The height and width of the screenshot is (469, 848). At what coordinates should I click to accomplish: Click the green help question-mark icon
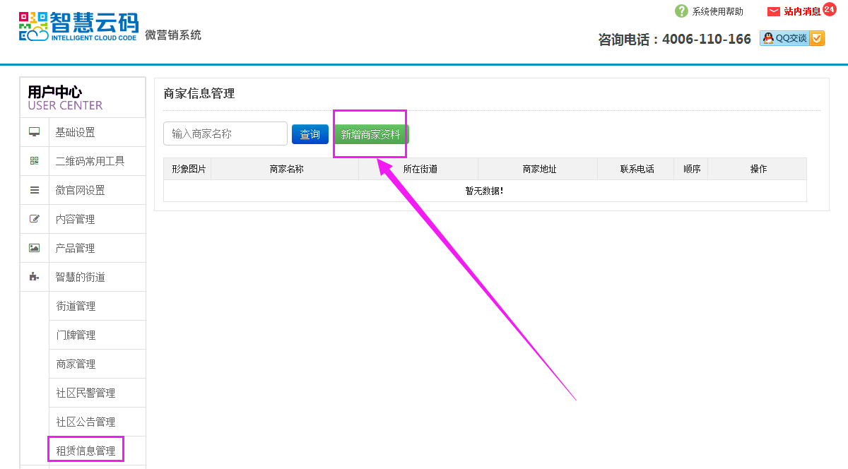pos(681,11)
